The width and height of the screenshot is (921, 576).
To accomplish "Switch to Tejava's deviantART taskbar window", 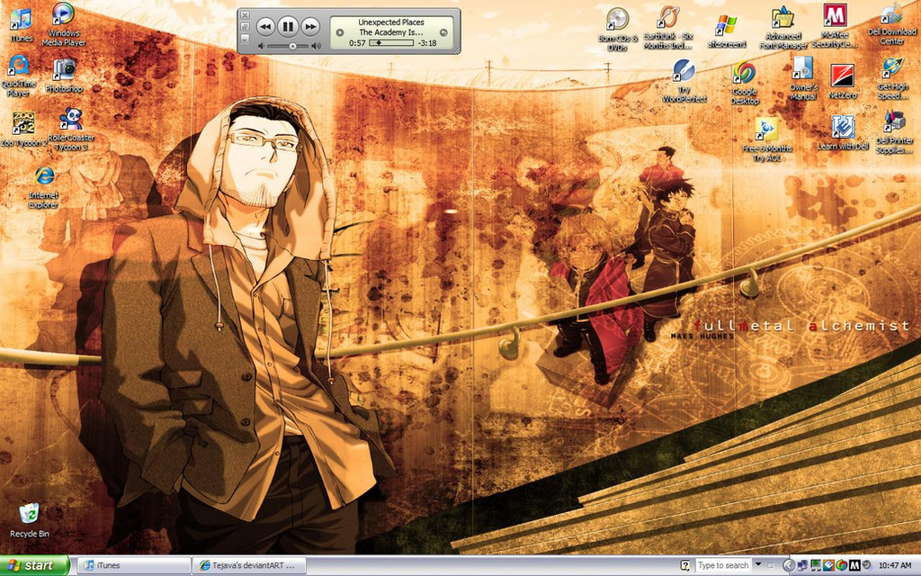I will [x=250, y=565].
